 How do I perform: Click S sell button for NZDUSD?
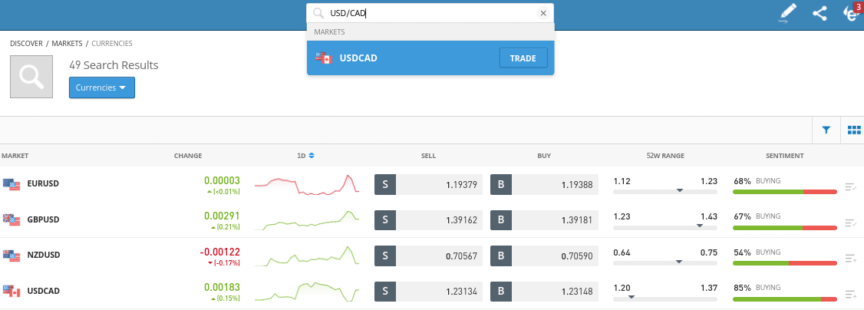coord(385,256)
